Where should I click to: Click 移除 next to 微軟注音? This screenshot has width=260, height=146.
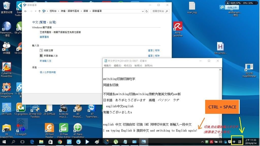(157, 50)
